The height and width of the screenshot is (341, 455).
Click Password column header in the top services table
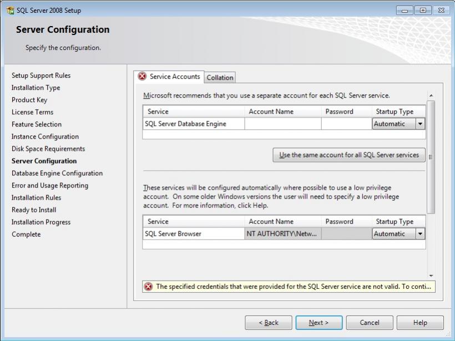[x=346, y=111]
